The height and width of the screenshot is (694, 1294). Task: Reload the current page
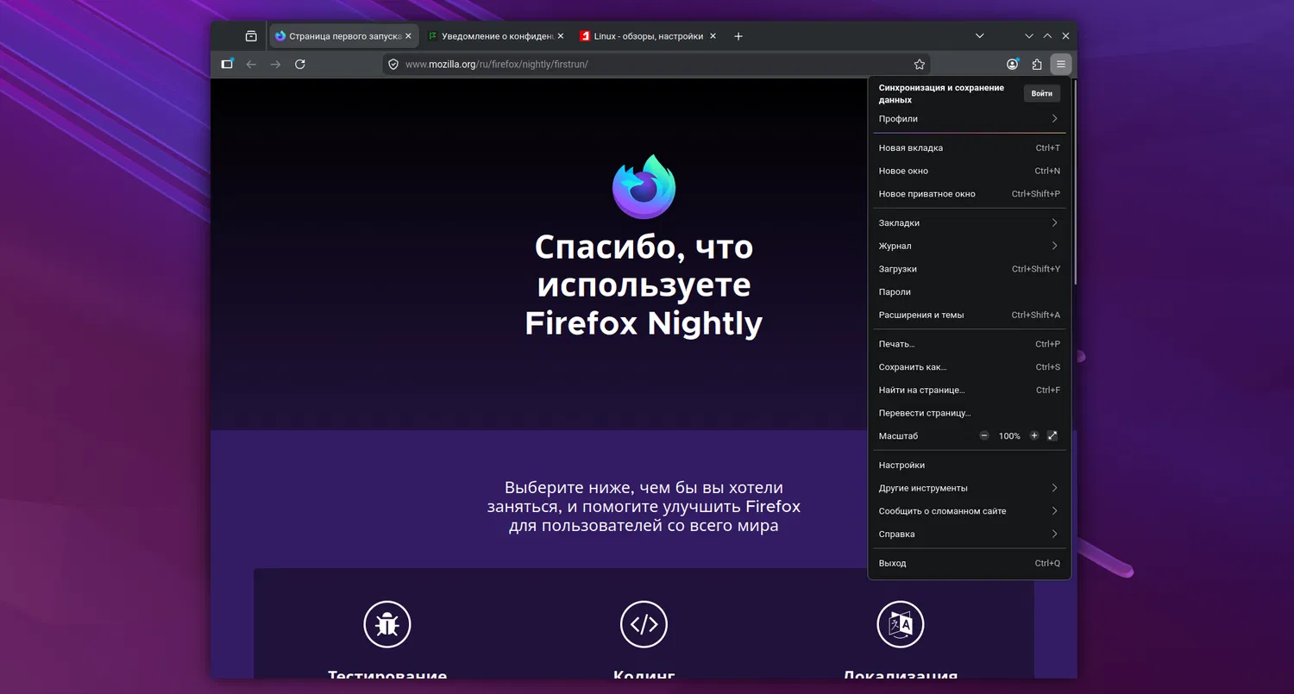click(x=300, y=64)
